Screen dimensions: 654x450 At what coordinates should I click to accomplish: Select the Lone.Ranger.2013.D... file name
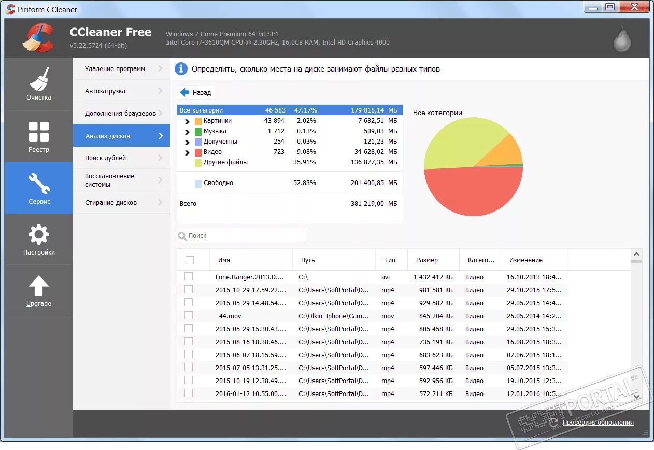[x=250, y=277]
